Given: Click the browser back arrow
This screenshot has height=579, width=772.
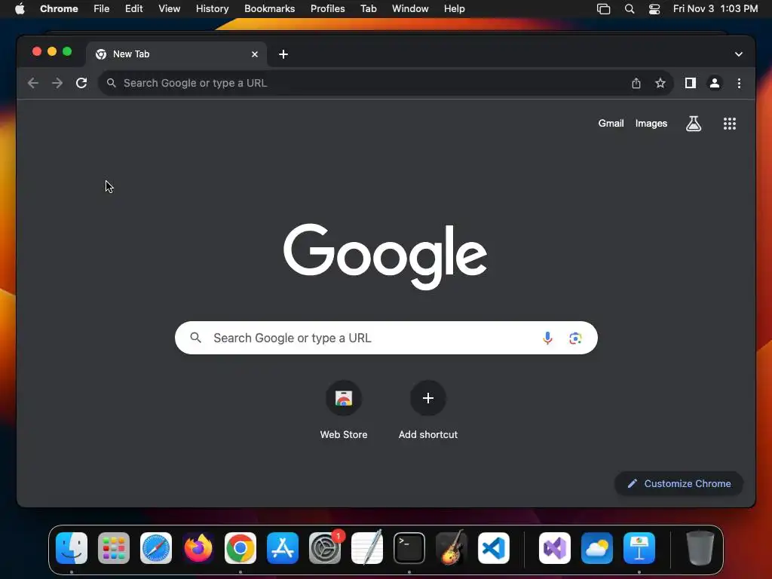Looking at the screenshot, I should 33,83.
